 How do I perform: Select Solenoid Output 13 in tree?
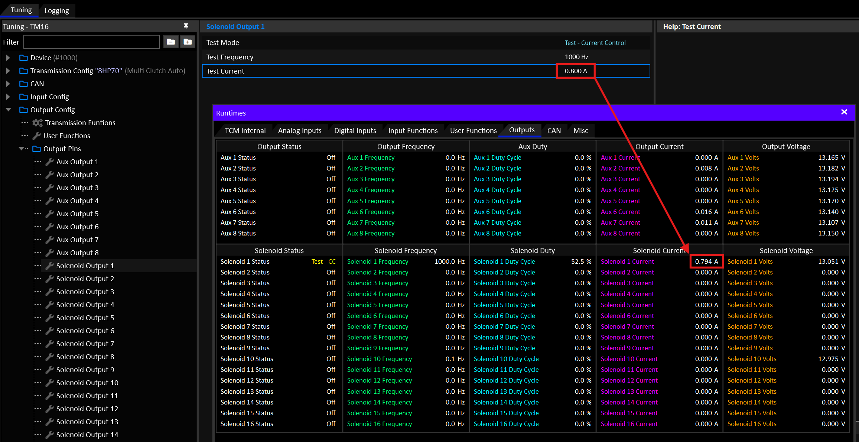coord(87,422)
